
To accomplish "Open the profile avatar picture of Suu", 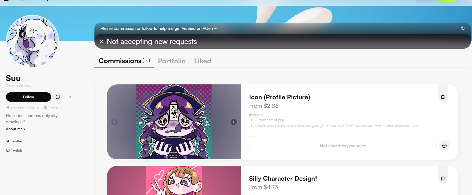I will pyautogui.click(x=32, y=41).
